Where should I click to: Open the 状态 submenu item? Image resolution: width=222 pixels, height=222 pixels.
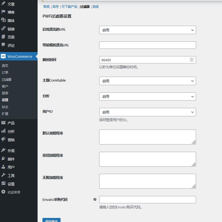pos(5,107)
